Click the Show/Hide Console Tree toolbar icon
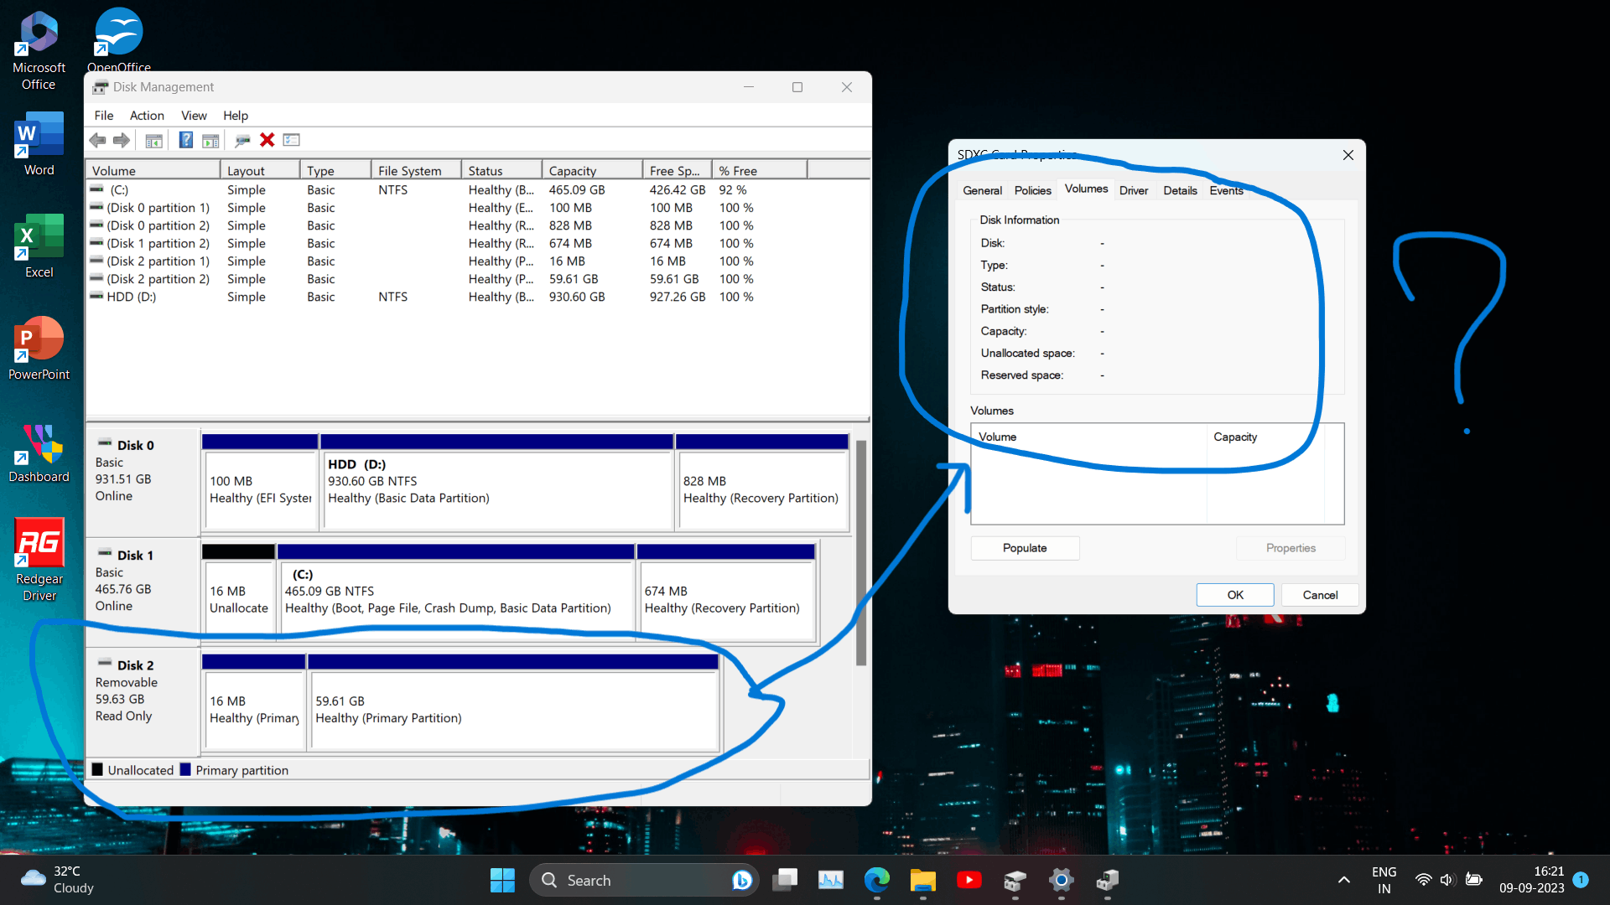Viewport: 1610px width, 905px height. pos(153,140)
